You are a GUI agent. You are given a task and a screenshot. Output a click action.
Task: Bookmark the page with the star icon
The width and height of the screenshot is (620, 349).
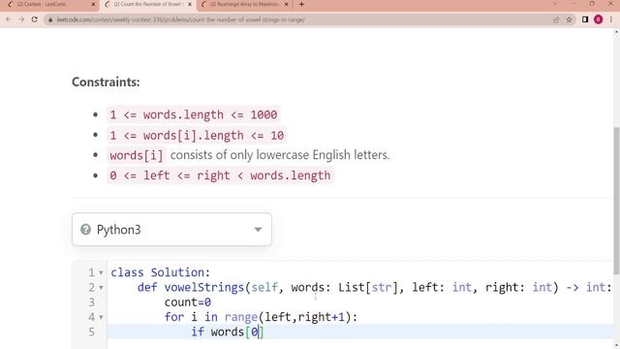[x=569, y=19]
